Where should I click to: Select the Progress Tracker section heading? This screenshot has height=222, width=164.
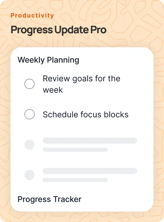point(49,199)
